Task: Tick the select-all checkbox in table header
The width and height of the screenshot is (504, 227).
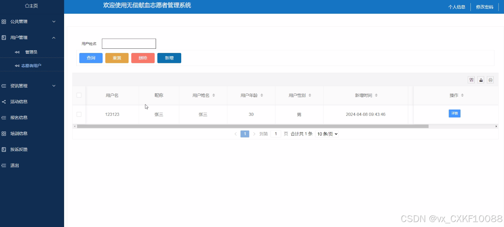Action: coord(79,95)
